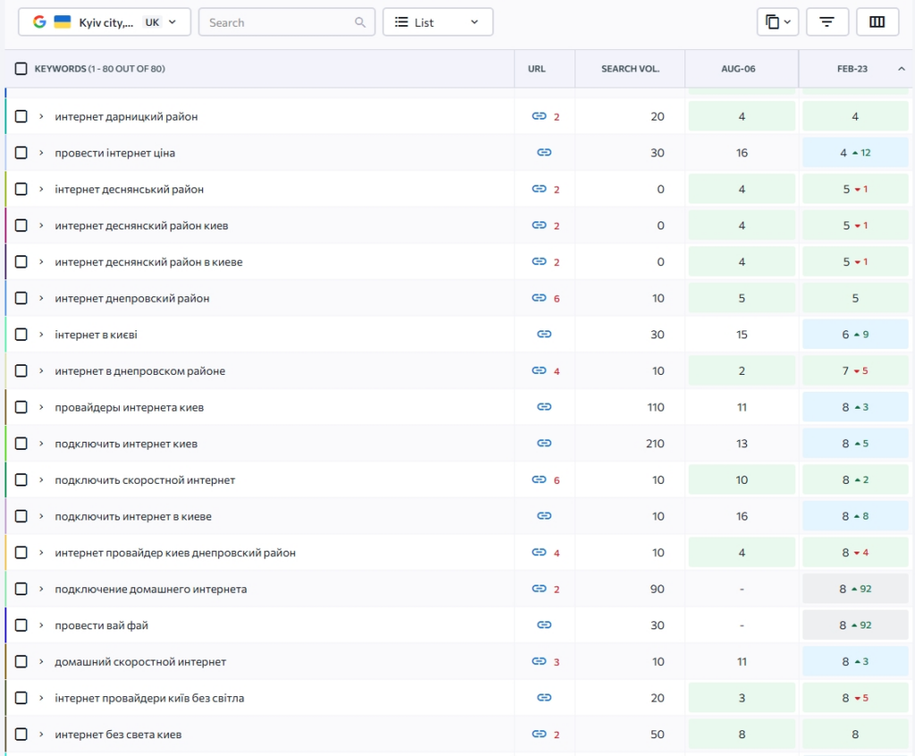Expand row интернет днепровский район
The width and height of the screenshot is (915, 756).
coord(41,298)
